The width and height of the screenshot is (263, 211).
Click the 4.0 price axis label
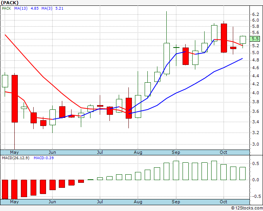[255, 93]
